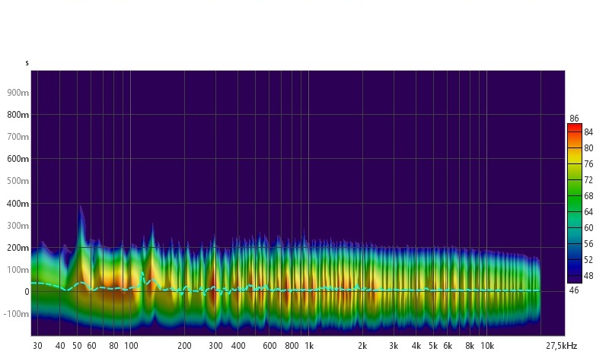The image size is (609, 355).
Task: Click the 1k frequency axis label
Action: pyautogui.click(x=308, y=346)
